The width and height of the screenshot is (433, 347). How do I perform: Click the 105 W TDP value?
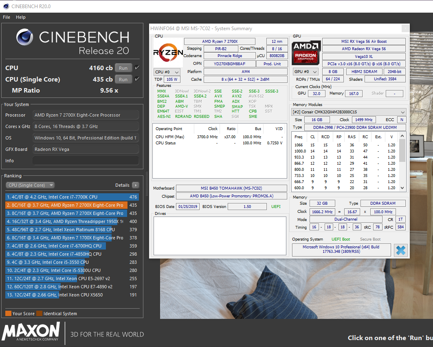(x=172, y=80)
